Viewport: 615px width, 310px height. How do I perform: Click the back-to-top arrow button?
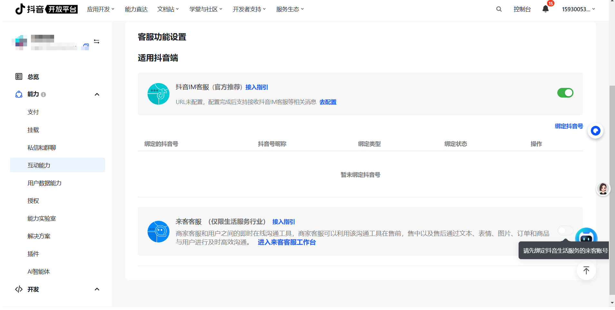pyautogui.click(x=586, y=270)
